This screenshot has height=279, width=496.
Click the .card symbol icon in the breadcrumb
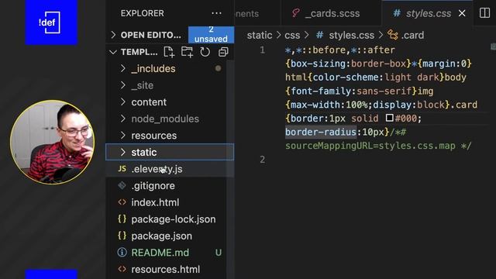(x=393, y=35)
